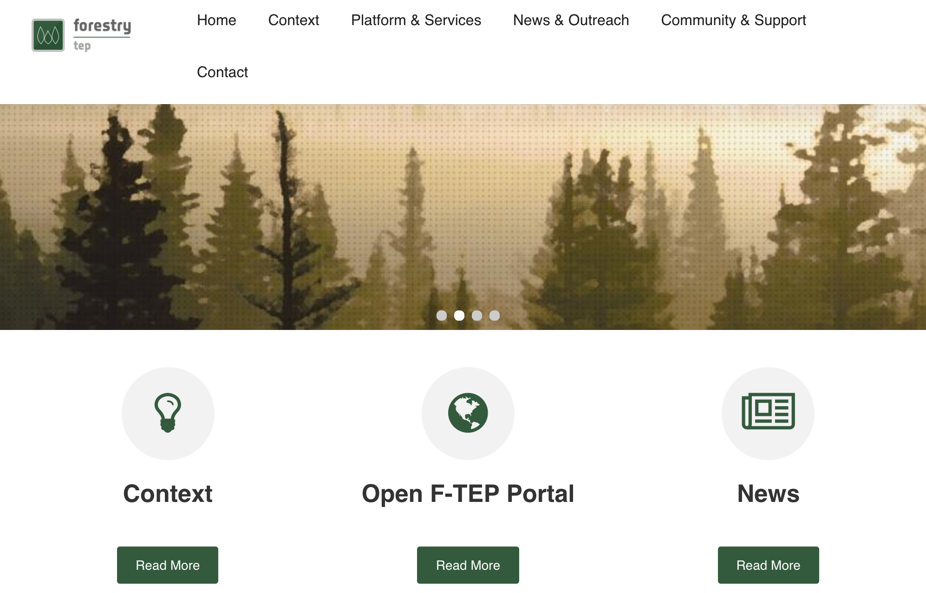926x593 pixels.
Task: Expand the News & Outreach menu
Action: click(x=571, y=20)
